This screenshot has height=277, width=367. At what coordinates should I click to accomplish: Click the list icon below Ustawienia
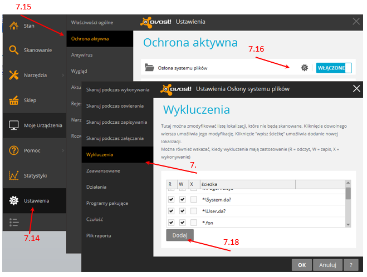coord(14,223)
